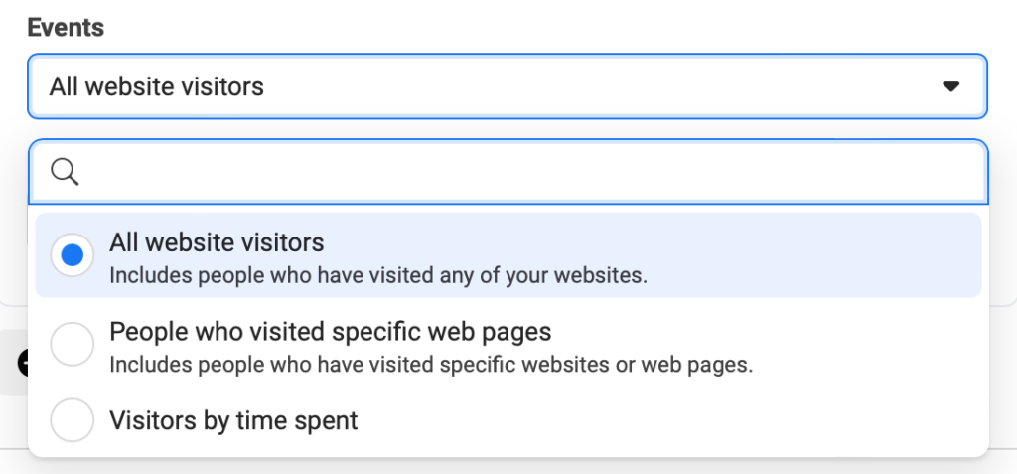Click the selected value text in the Events field

click(157, 86)
